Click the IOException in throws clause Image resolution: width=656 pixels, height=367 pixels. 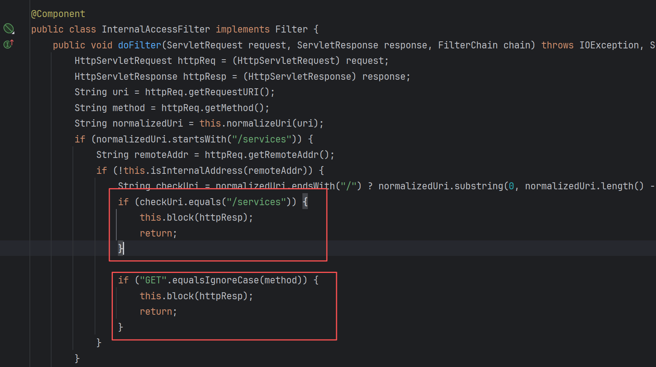(609, 45)
